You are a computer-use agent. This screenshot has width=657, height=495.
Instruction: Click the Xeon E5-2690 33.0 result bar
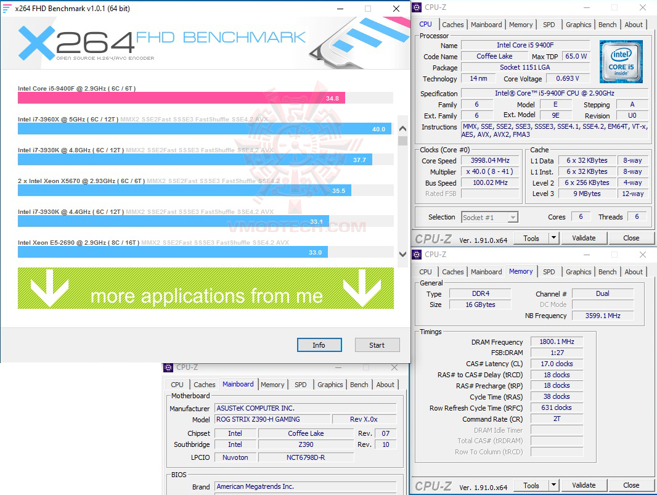173,252
